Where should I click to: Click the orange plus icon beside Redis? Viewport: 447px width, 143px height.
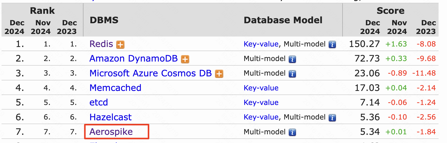pos(120,45)
